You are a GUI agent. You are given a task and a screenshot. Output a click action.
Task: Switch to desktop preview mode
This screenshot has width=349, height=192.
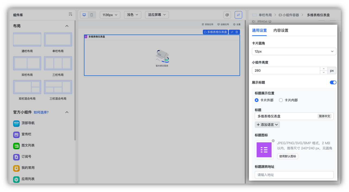click(x=84, y=15)
